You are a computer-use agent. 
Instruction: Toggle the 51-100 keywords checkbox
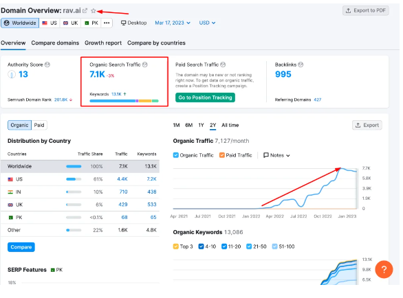click(x=275, y=247)
